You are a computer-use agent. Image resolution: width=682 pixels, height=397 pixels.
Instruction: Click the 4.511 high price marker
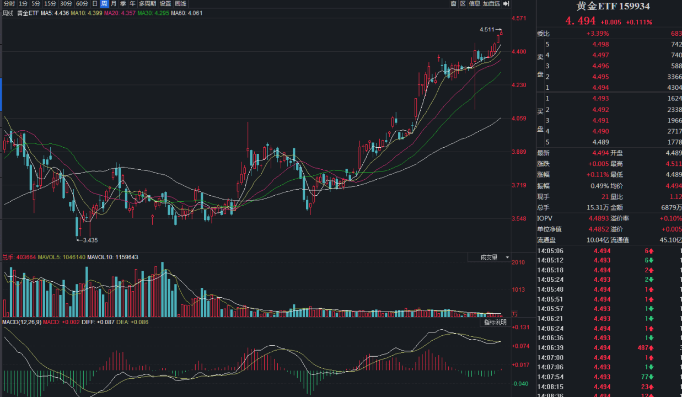pos(487,29)
